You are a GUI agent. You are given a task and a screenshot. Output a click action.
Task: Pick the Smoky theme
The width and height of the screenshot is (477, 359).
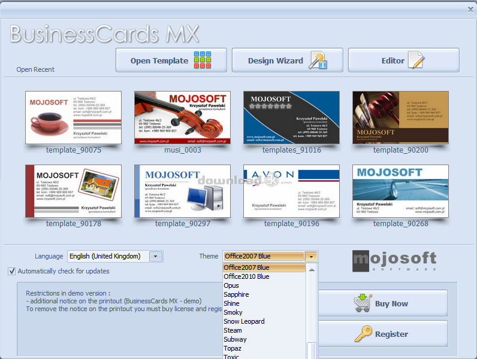click(264, 312)
